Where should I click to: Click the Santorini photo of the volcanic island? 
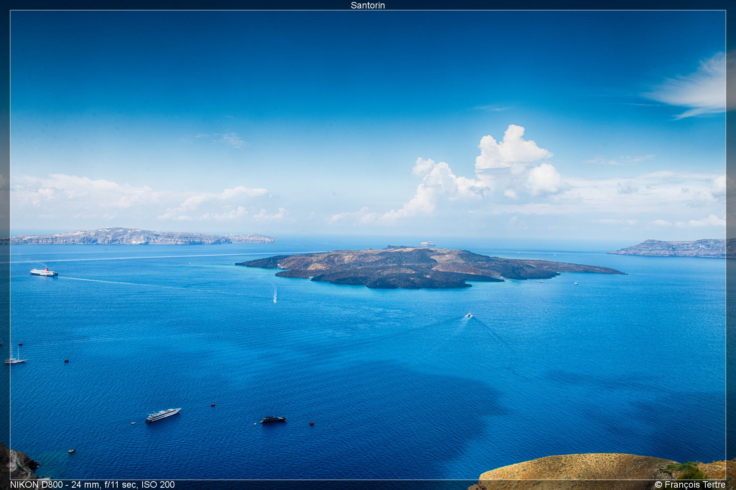point(368,245)
